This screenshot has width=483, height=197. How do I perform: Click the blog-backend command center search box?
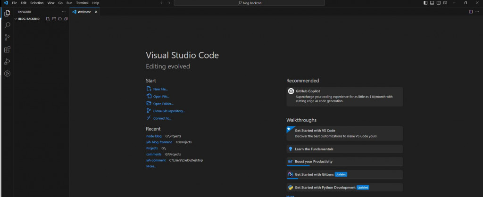(250, 3)
